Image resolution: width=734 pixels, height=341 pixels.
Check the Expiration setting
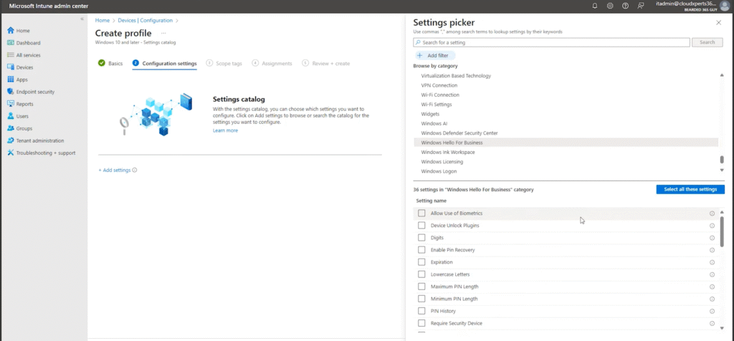[421, 262]
